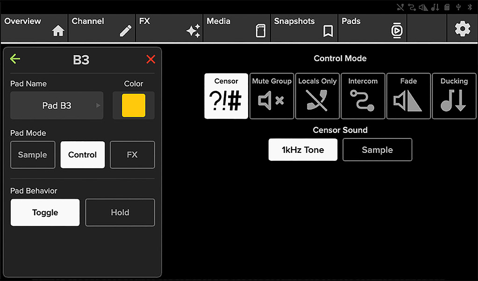Viewport: 478px width, 281px height.
Task: Switch Censor Sound to Sample
Action: click(x=378, y=150)
